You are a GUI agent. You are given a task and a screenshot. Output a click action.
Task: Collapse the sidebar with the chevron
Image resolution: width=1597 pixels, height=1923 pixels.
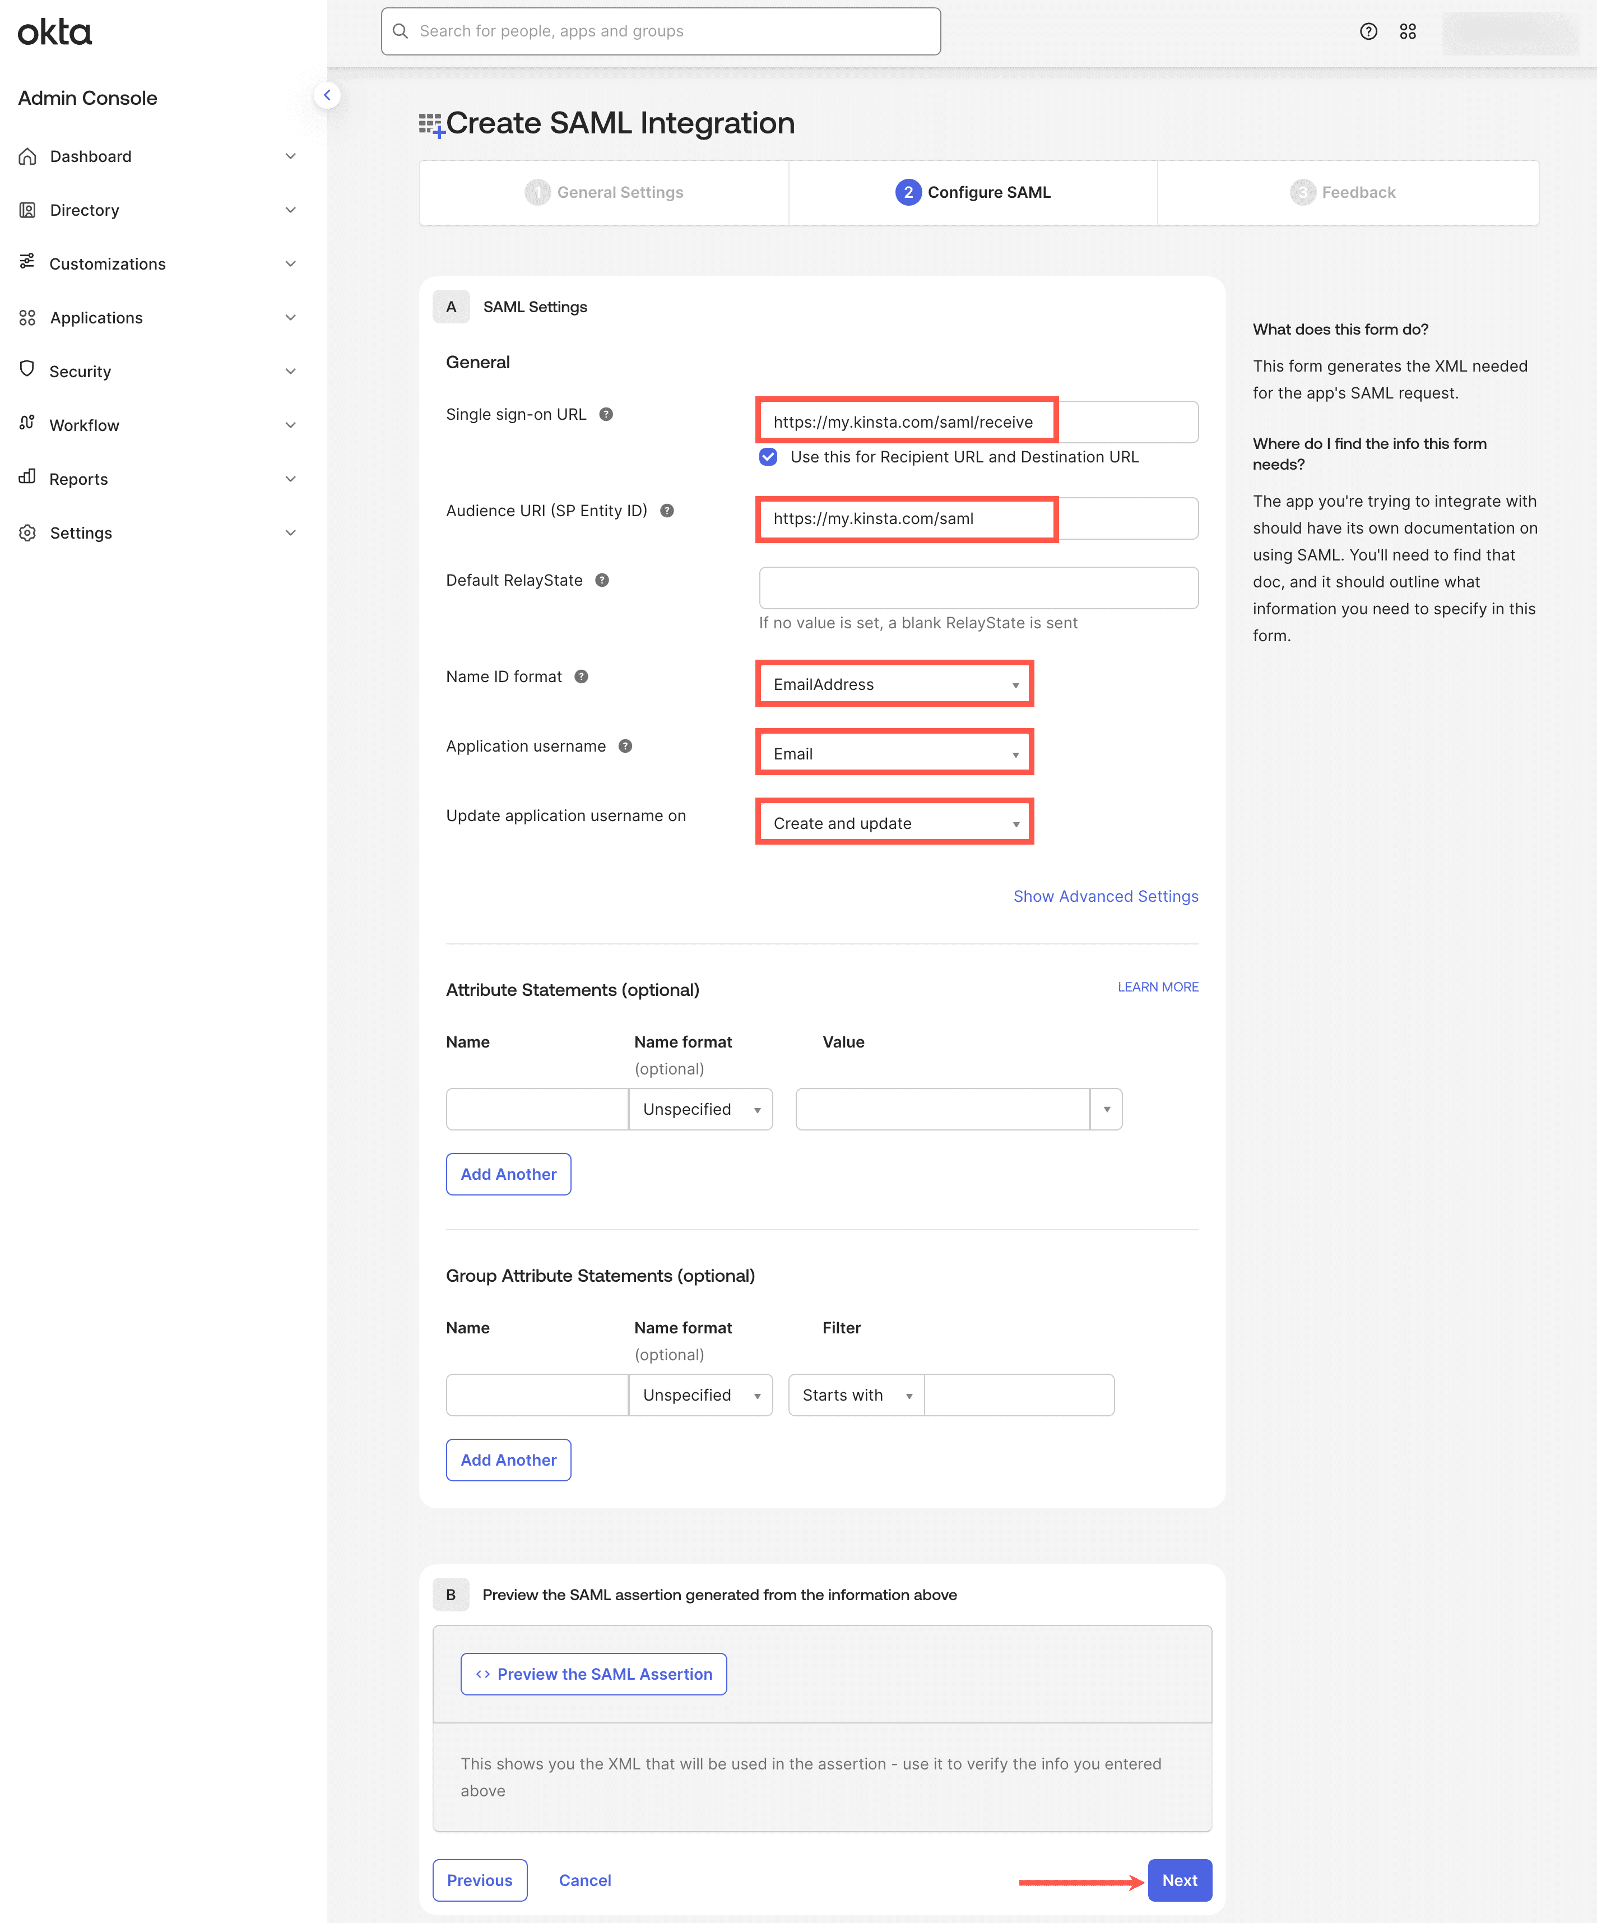pos(327,94)
